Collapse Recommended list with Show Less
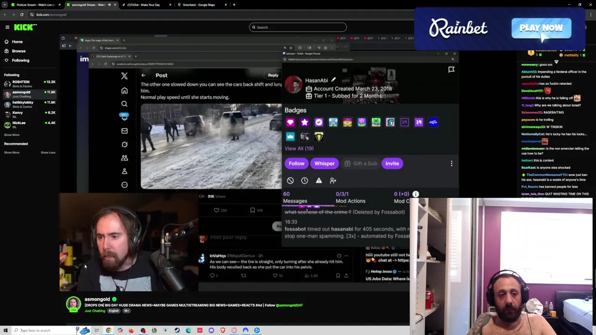This screenshot has width=596, height=335. 48,153
